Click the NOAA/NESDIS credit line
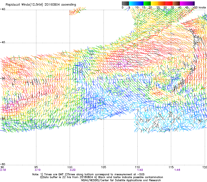 click(121, 180)
